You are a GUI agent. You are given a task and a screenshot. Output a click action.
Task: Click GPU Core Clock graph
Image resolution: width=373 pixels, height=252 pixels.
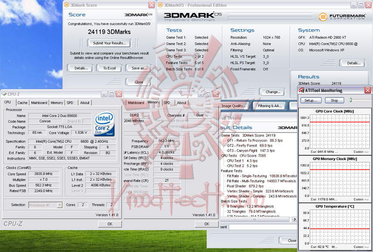[x=340, y=132]
